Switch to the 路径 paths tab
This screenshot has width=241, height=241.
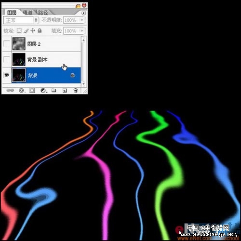[x=43, y=13]
